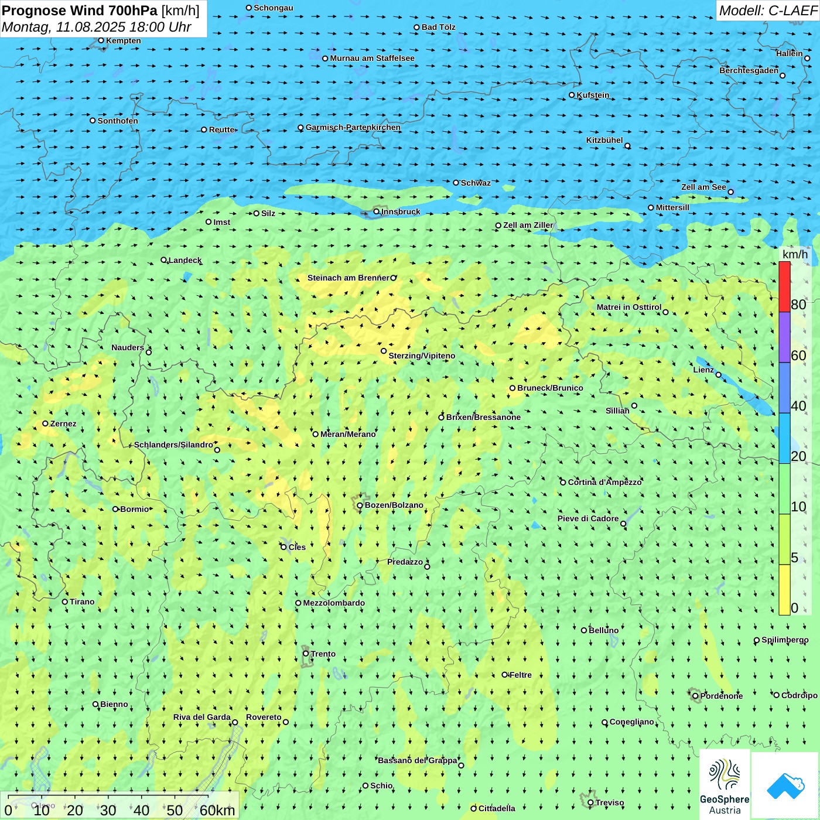Click the Hallein city marker
This screenshot has height=820, width=820.
[x=807, y=58]
